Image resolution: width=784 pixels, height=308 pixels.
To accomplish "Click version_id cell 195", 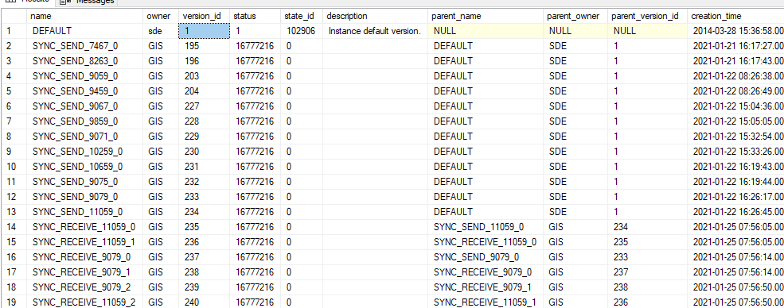I will (204, 46).
